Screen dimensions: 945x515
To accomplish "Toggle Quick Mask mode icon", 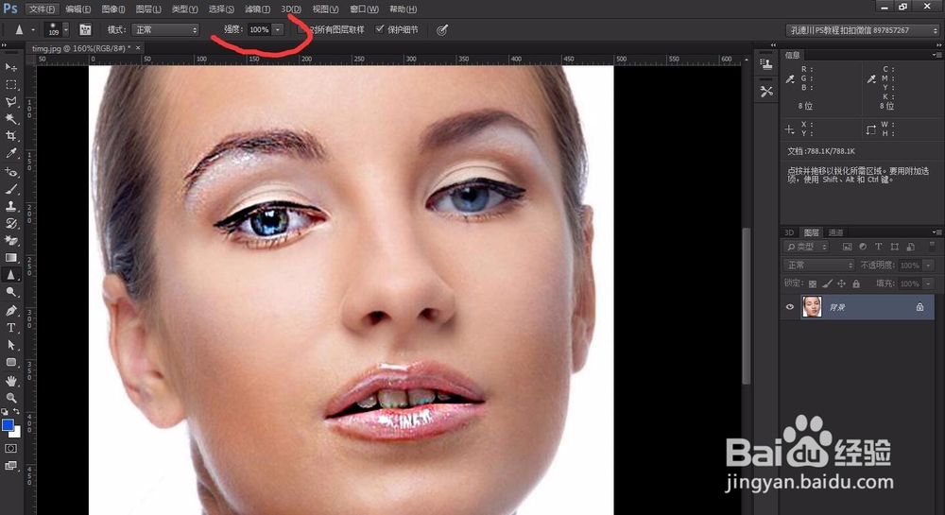I will (x=10, y=448).
